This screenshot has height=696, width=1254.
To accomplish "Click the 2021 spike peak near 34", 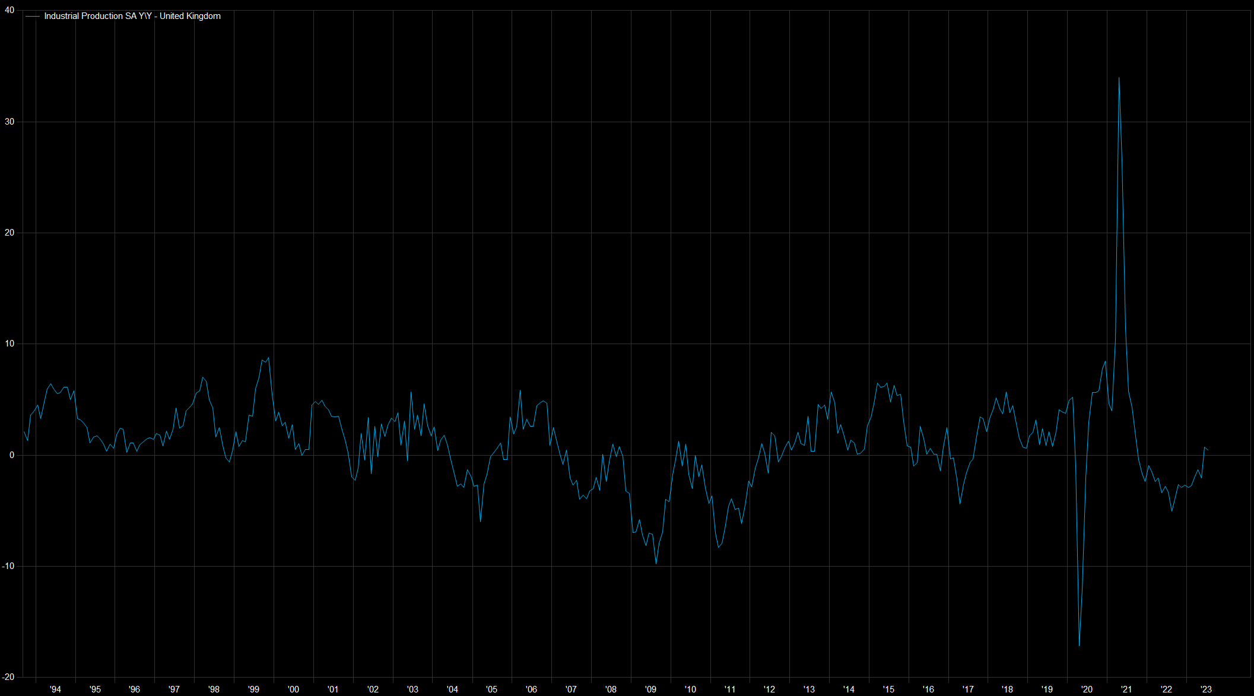I will [1119, 78].
